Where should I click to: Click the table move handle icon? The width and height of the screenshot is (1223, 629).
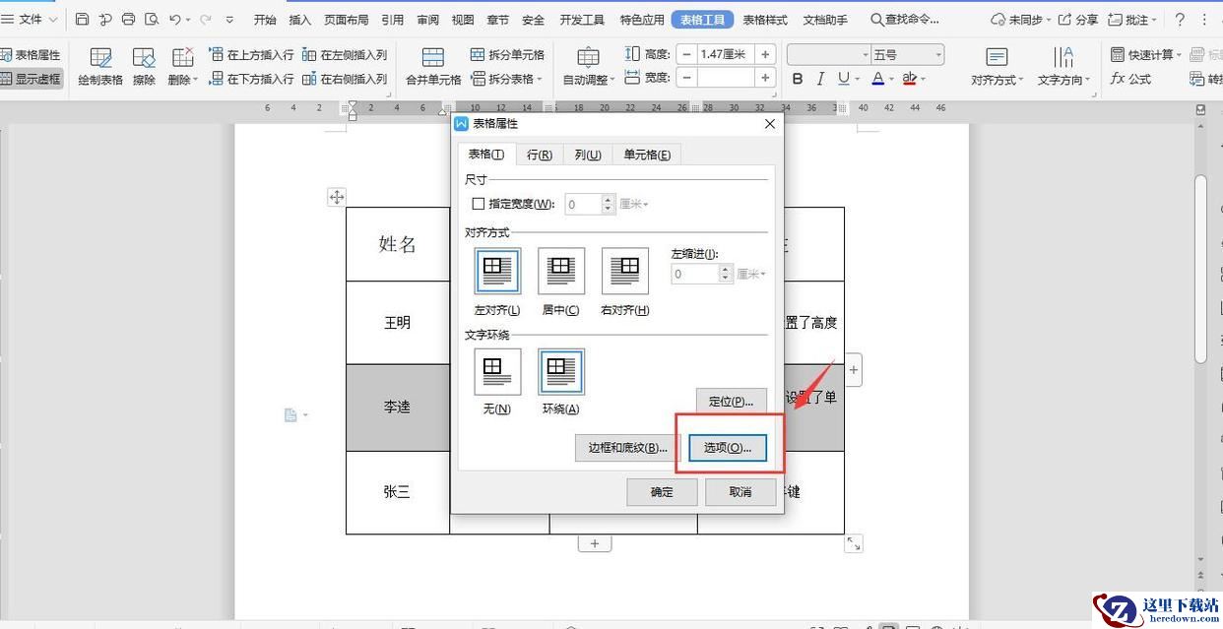tap(337, 197)
